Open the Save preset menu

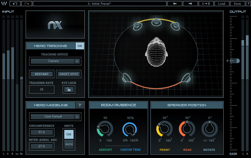point(237,3)
